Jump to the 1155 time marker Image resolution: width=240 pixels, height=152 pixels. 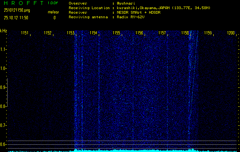click(116, 33)
